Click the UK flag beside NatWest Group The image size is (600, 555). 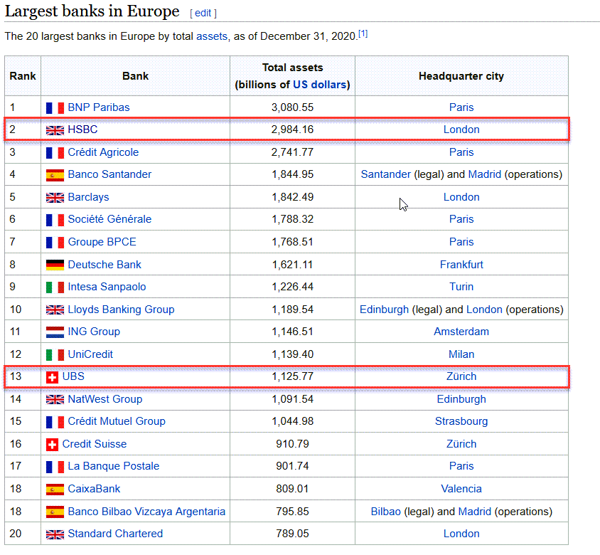(x=55, y=400)
